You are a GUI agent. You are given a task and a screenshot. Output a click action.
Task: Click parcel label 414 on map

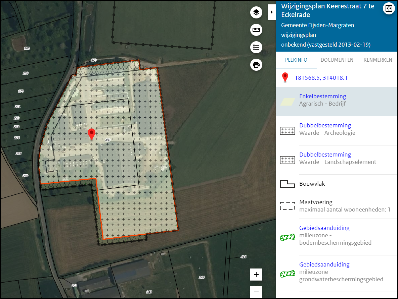pos(244,257)
